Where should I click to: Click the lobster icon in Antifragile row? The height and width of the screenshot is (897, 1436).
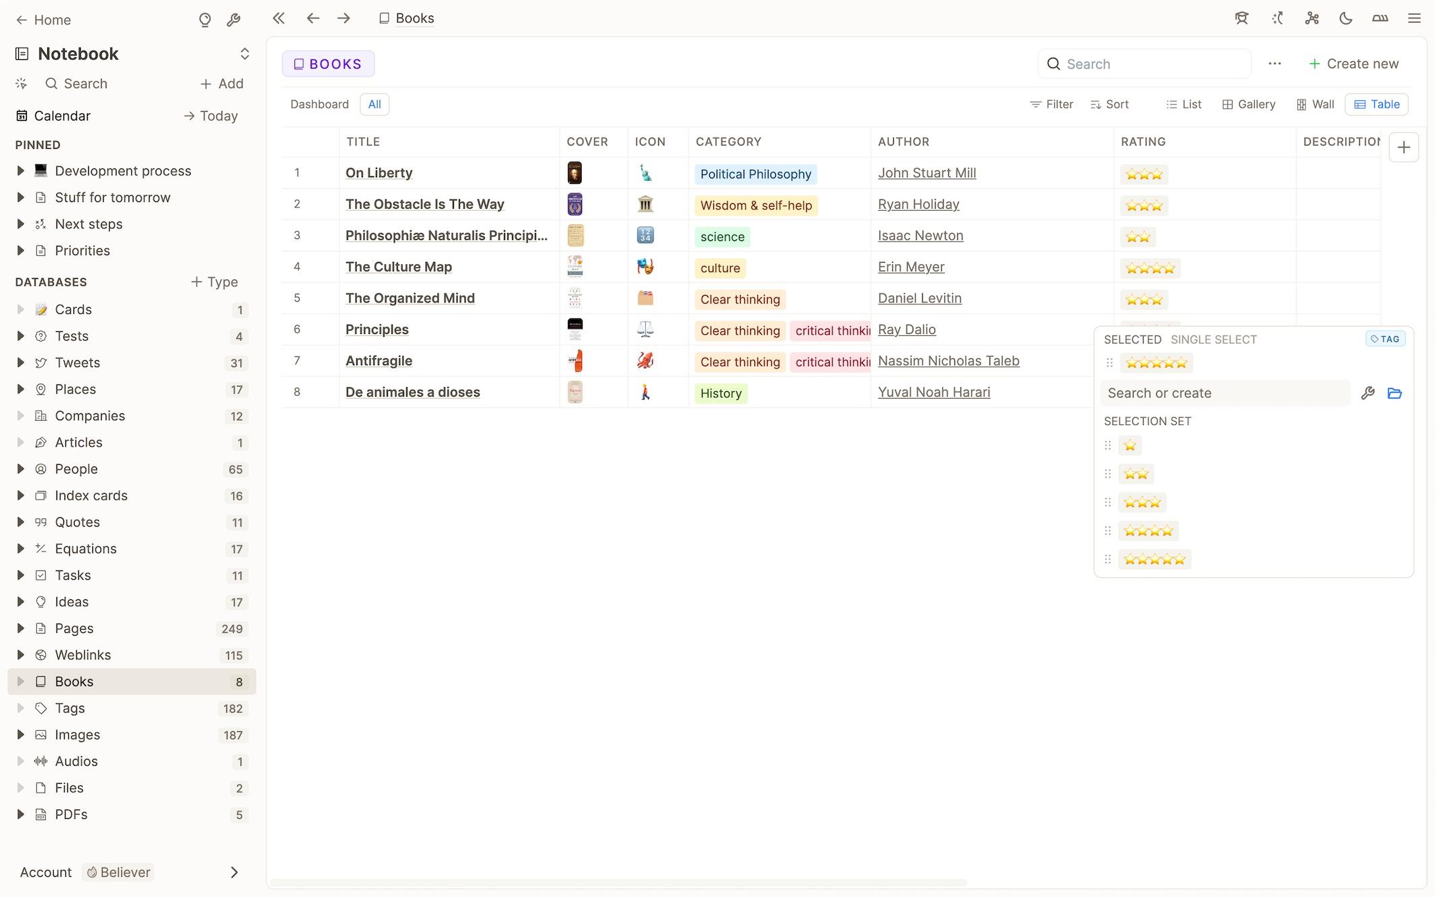[x=645, y=361]
